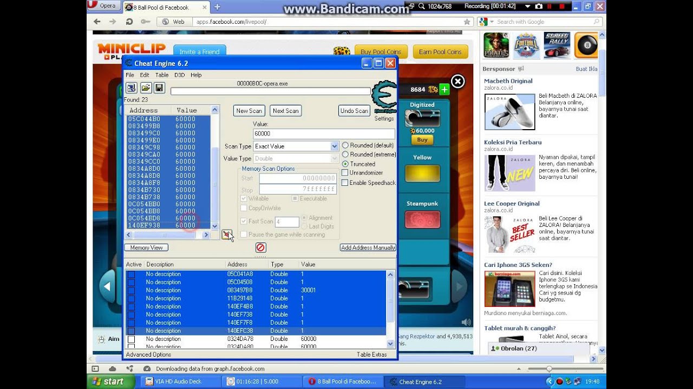
Task: Click the green plus add coins icon
Action: (x=444, y=90)
